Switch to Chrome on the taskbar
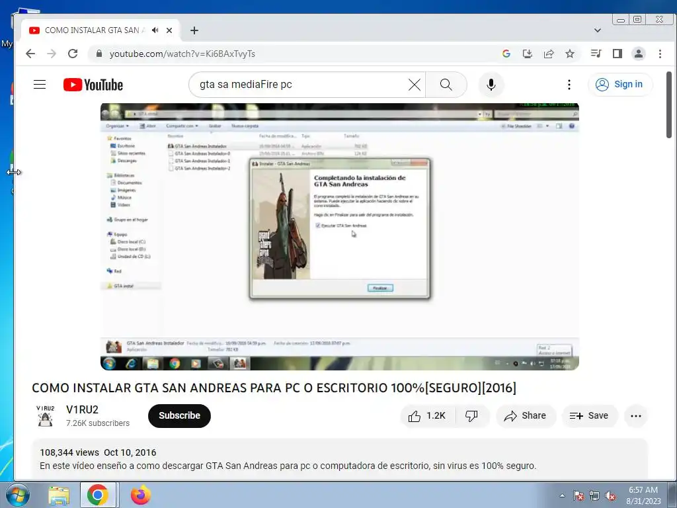The height and width of the screenshot is (508, 677). click(x=98, y=495)
